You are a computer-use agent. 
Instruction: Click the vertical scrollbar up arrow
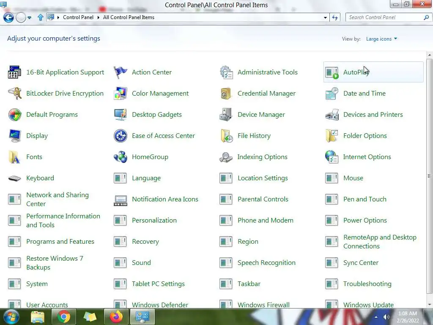click(x=430, y=55)
